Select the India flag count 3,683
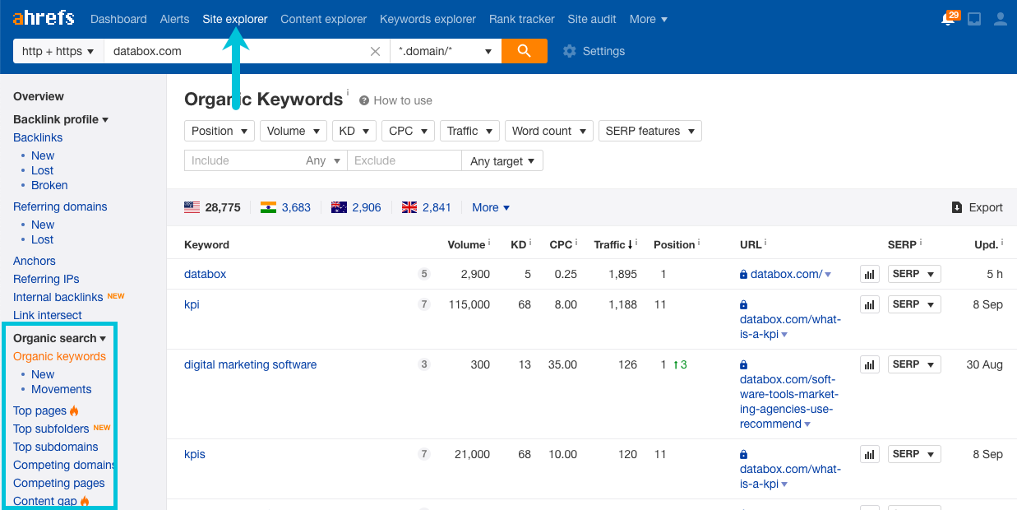1017x510 pixels. tap(285, 207)
